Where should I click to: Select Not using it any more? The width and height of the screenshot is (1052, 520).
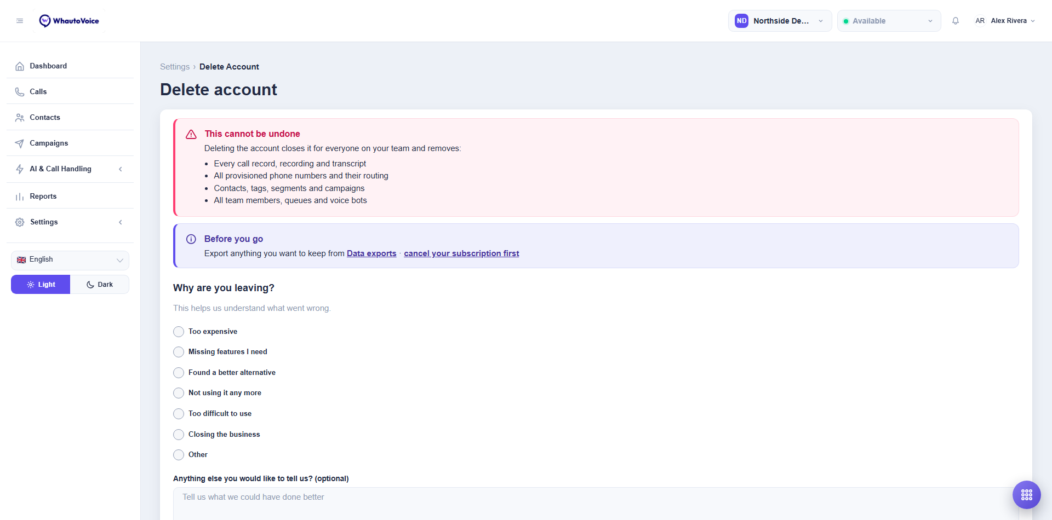179,393
